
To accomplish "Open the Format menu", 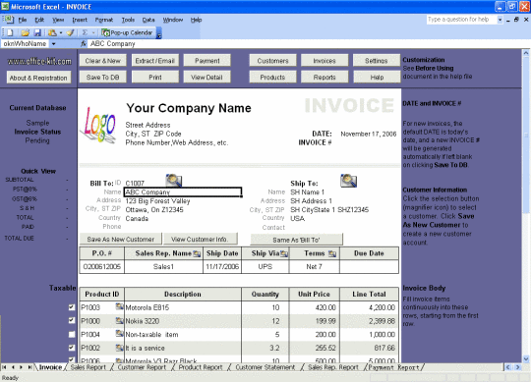I will coord(104,20).
